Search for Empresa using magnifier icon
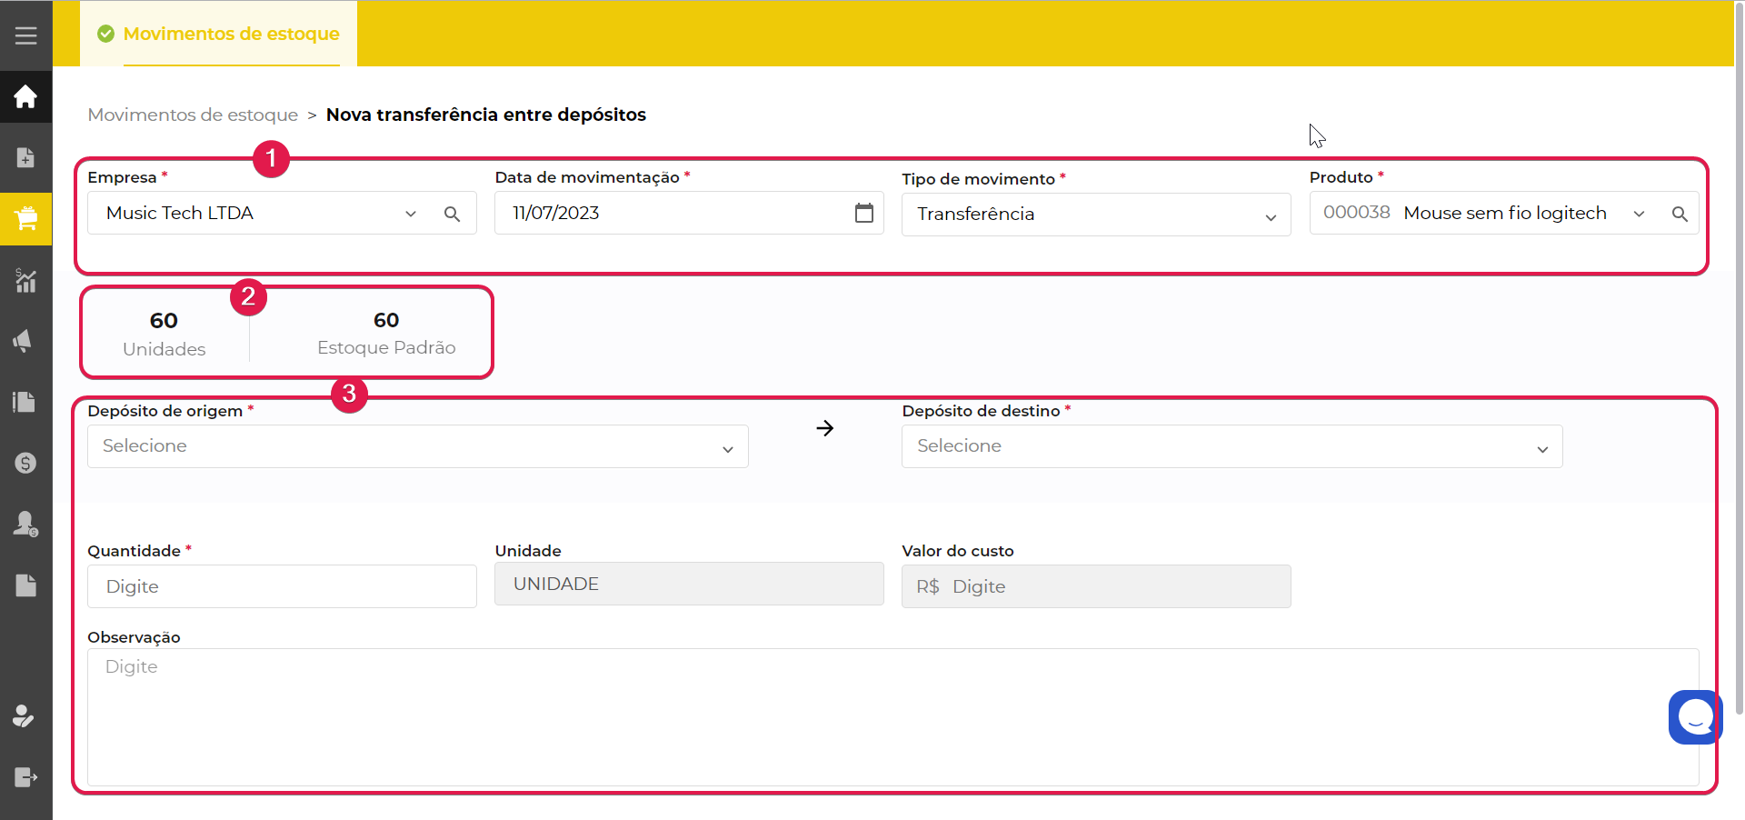 coord(452,215)
